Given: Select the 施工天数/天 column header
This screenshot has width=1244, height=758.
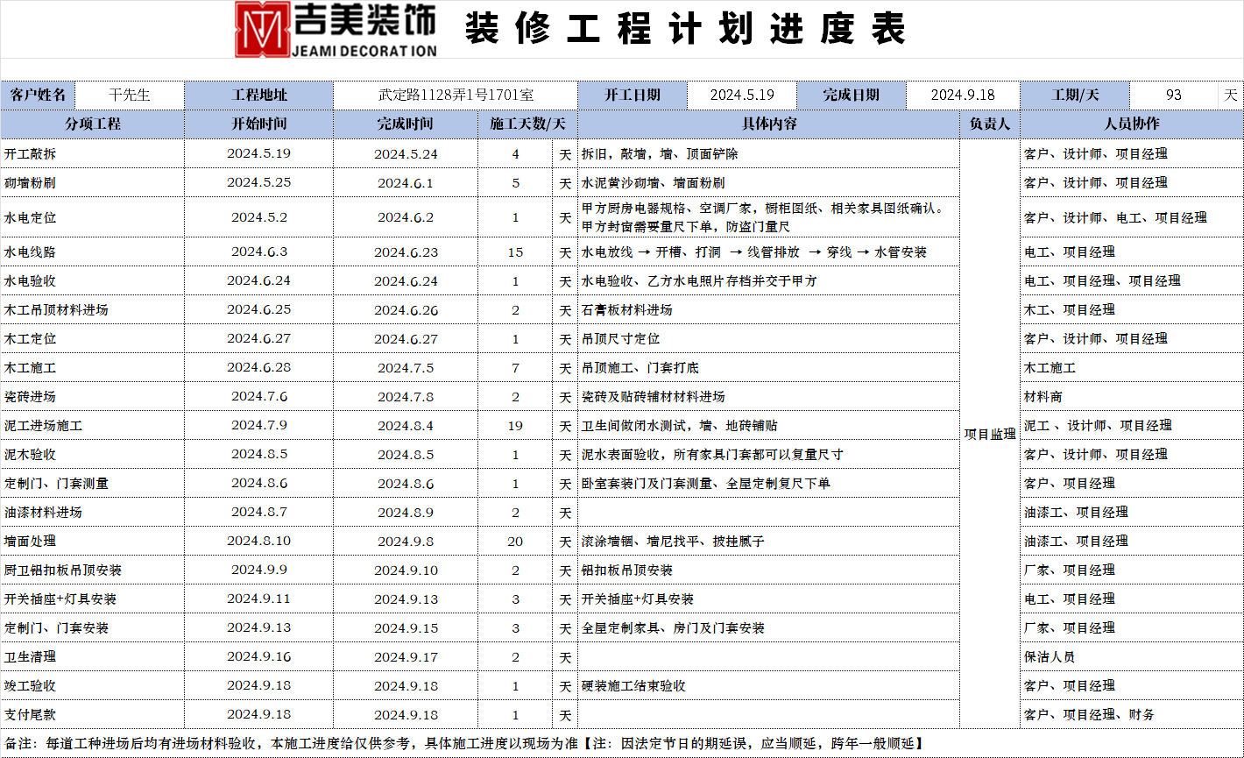Looking at the screenshot, I should coord(527,124).
